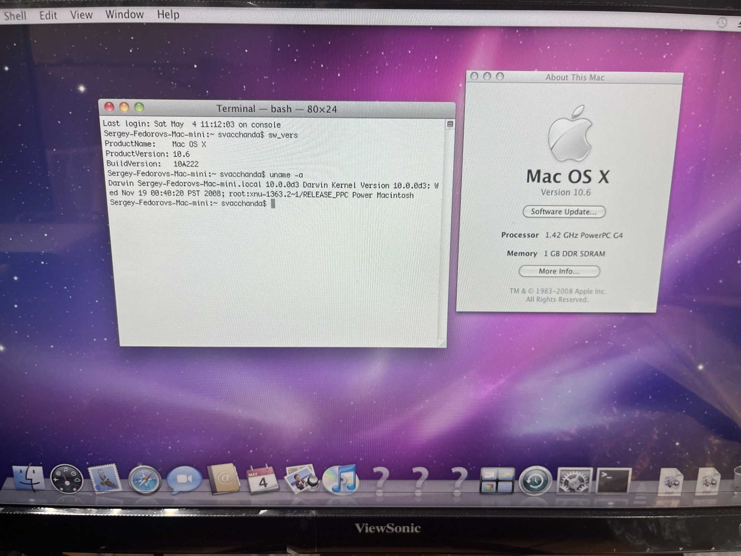Open the Window menu
Screen dimensions: 741x556
pos(124,14)
